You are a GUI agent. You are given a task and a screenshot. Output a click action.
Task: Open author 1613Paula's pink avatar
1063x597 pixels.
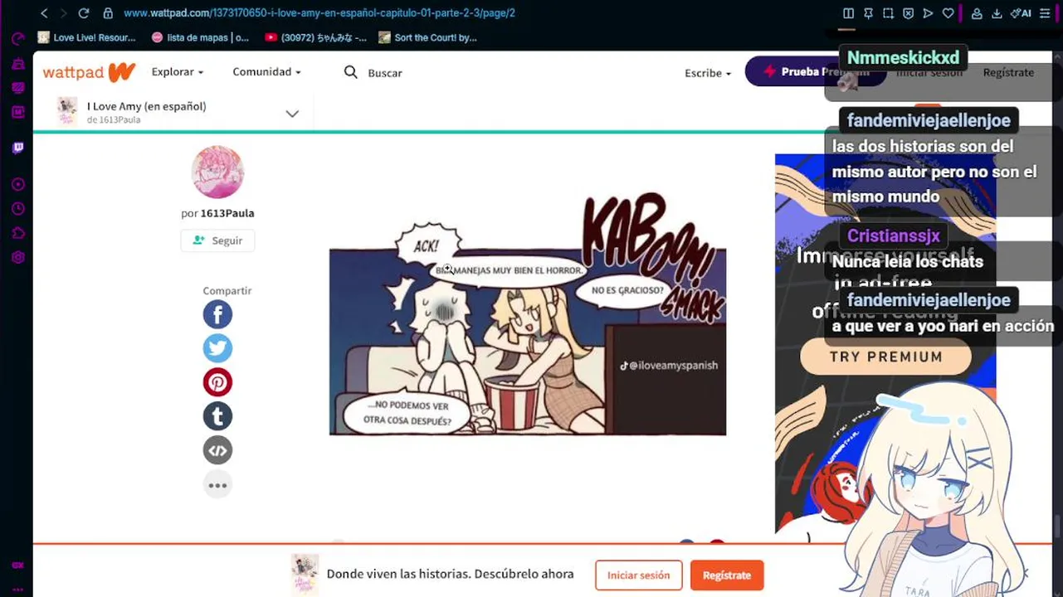tap(217, 172)
